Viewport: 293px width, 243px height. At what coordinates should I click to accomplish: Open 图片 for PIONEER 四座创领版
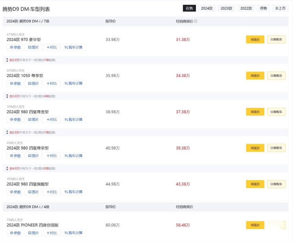click(x=33, y=233)
